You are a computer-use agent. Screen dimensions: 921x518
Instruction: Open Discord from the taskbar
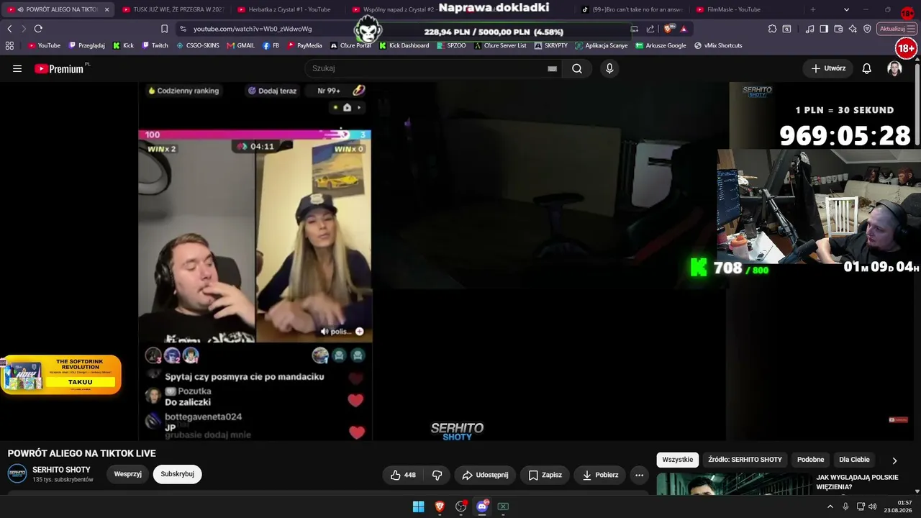coord(482,506)
